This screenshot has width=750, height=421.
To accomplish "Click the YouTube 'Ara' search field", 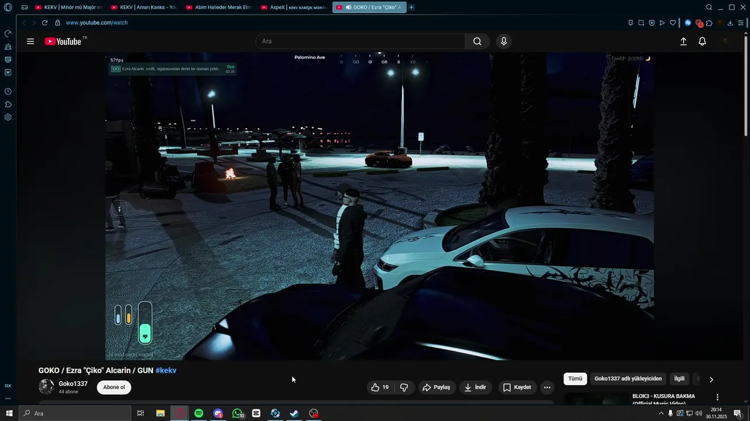I will (360, 42).
